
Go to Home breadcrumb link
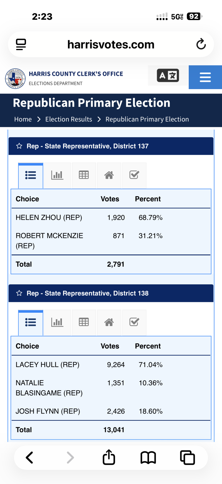click(x=23, y=119)
